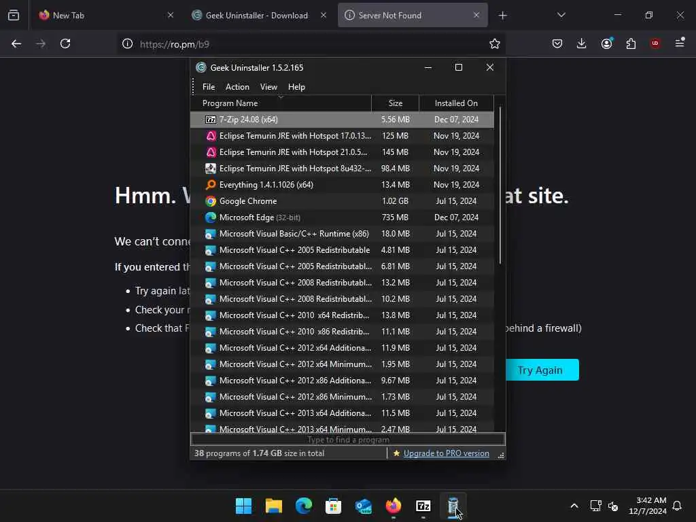Open Microsoft Edge from taskbar

coord(303,506)
